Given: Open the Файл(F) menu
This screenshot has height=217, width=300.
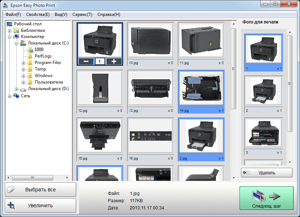Looking at the screenshot, I should [13, 14].
